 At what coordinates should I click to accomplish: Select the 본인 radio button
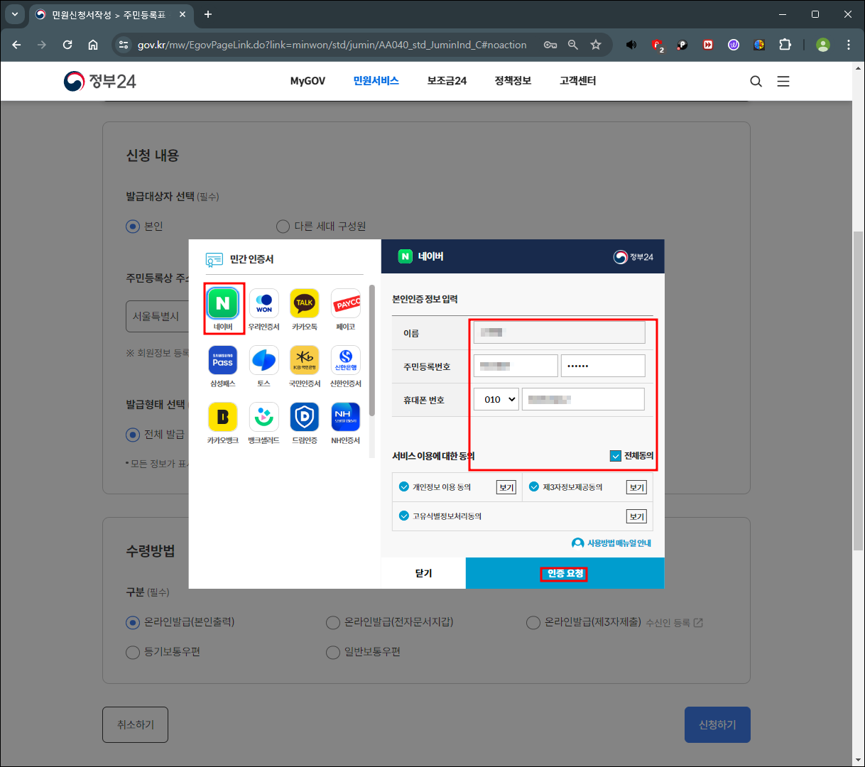(x=133, y=227)
